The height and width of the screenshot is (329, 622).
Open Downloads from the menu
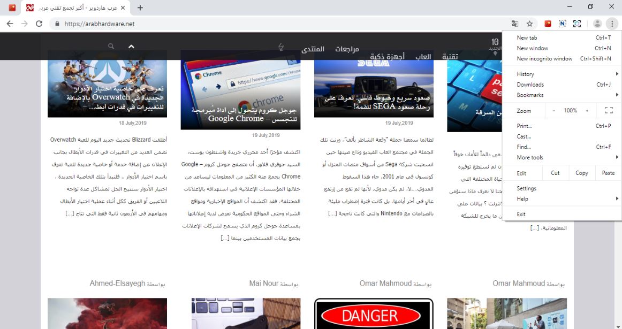pos(562,85)
